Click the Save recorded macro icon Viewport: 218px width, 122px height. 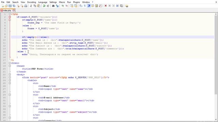pos(121,6)
